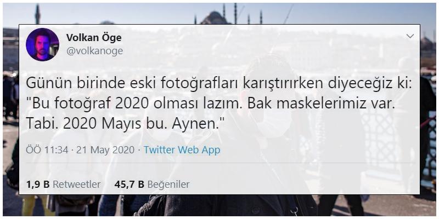View the Beğeniler list
This screenshot has height=219, width=439.
(168, 185)
